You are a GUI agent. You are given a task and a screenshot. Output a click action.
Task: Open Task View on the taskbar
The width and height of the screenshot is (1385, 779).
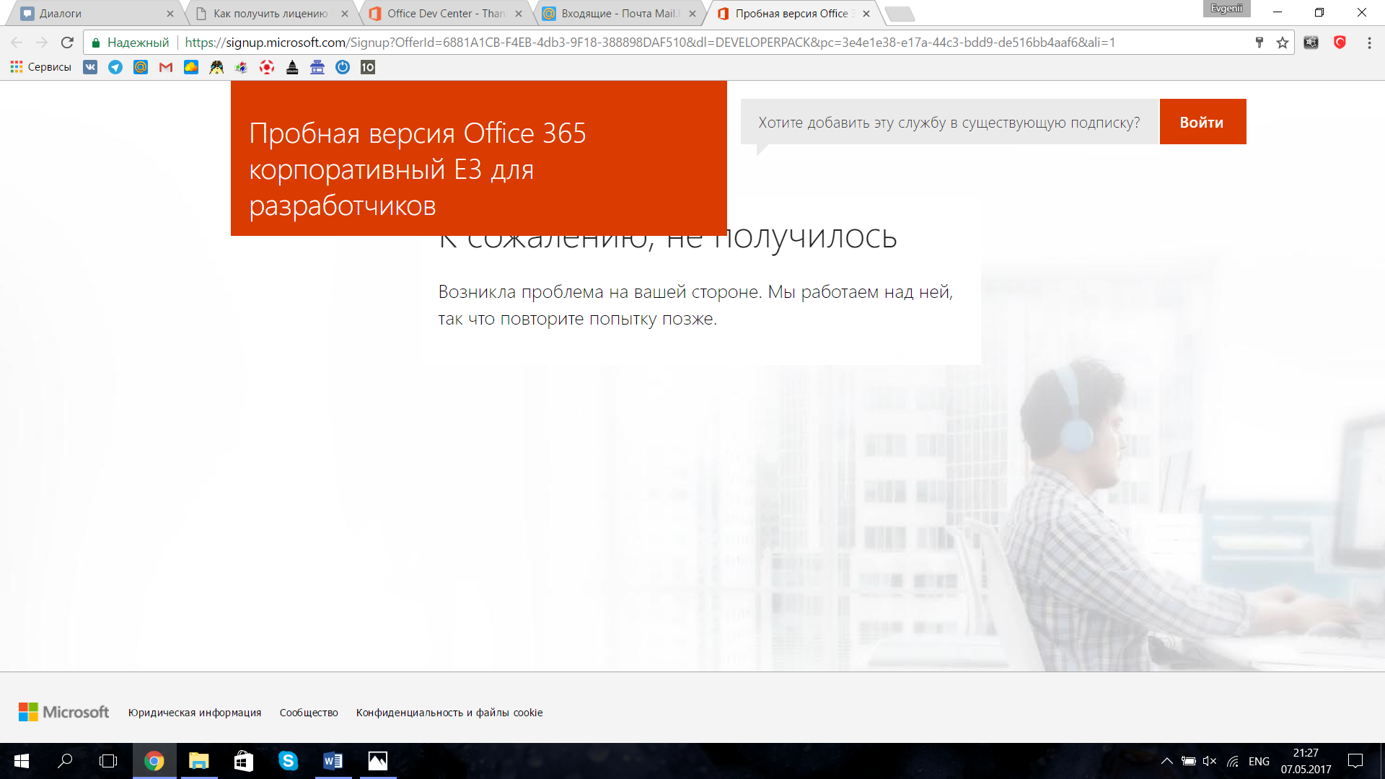[108, 761]
